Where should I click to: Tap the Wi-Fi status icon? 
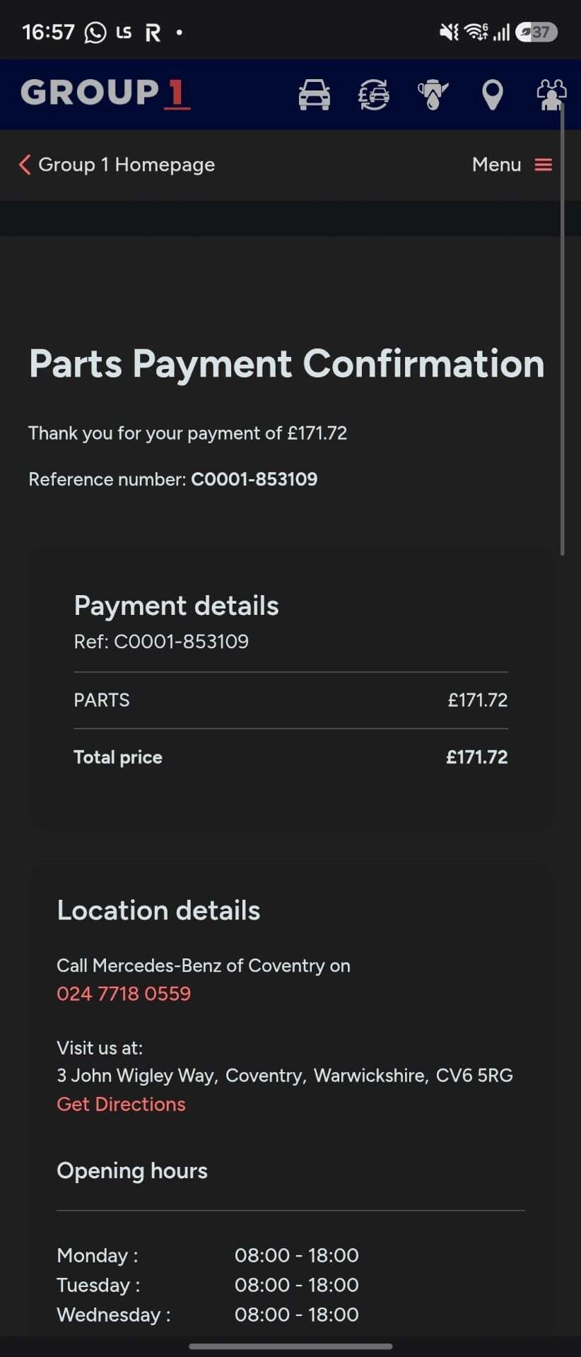click(476, 32)
